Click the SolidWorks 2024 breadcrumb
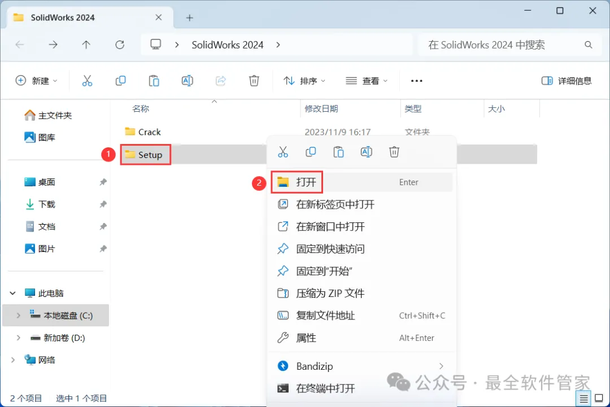Image resolution: width=610 pixels, height=407 pixels. [228, 45]
